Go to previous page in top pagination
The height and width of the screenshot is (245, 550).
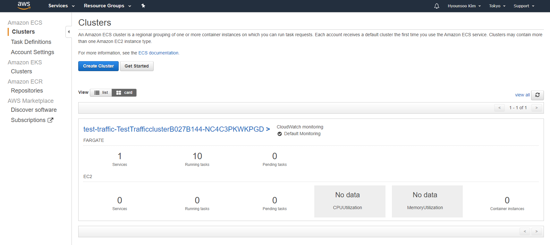[x=499, y=108]
